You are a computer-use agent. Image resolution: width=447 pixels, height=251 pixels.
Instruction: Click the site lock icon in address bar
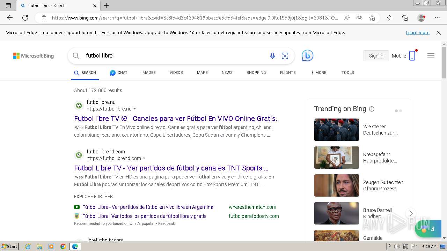pyautogui.click(x=44, y=18)
